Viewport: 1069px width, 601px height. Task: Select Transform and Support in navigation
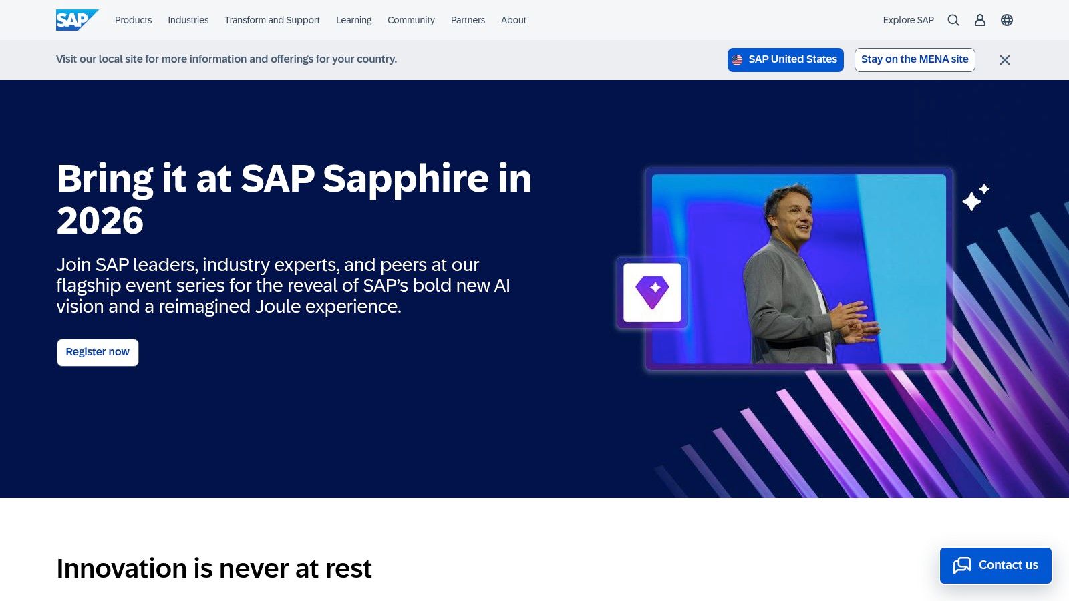click(271, 20)
